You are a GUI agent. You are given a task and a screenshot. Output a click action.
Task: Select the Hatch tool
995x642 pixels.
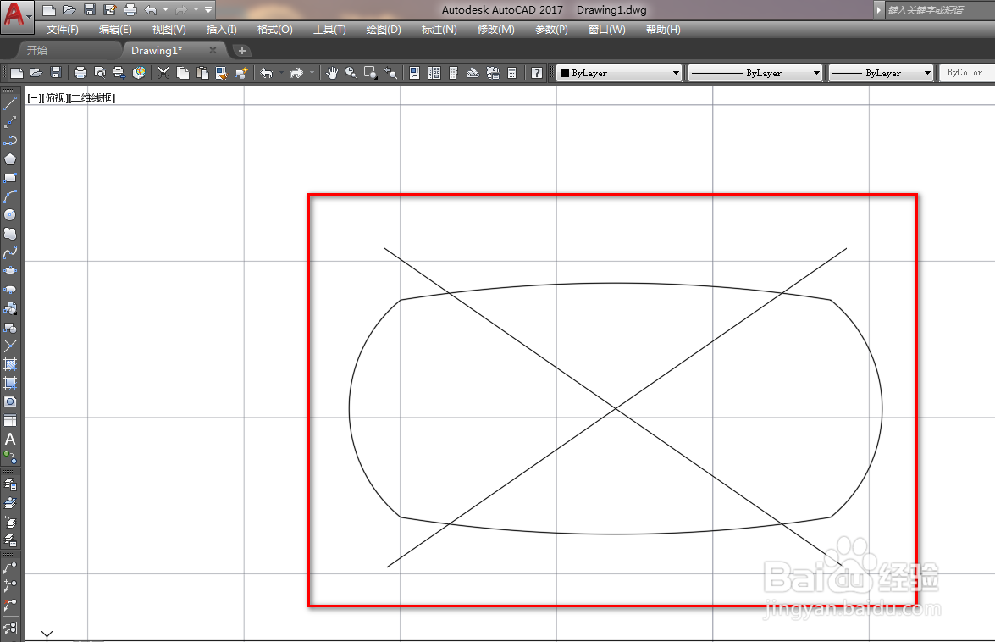coord(10,364)
